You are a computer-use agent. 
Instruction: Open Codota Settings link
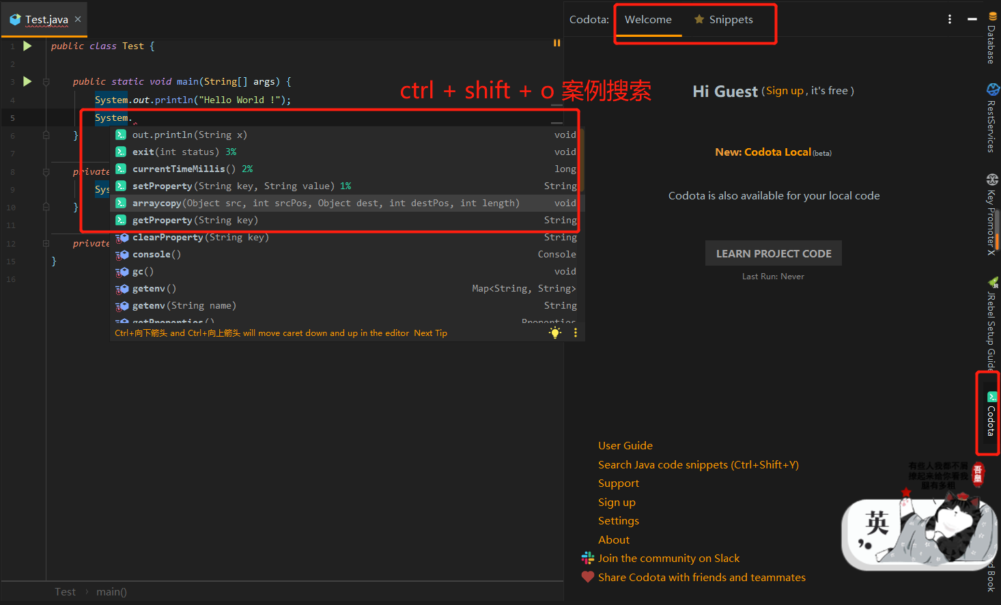pos(619,520)
